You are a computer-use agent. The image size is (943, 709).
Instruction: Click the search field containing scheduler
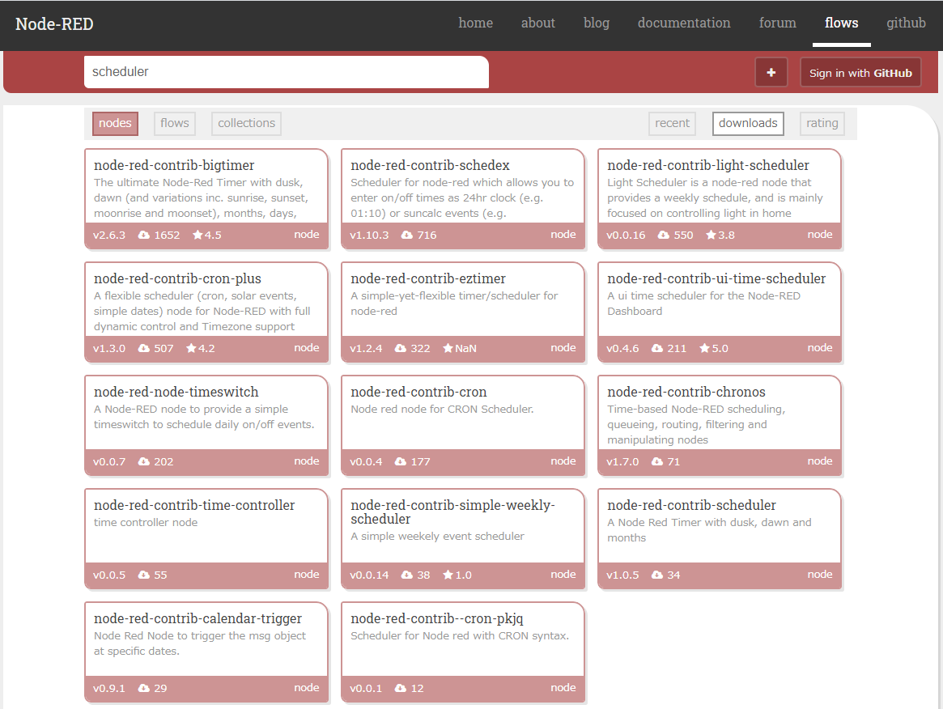coord(287,72)
